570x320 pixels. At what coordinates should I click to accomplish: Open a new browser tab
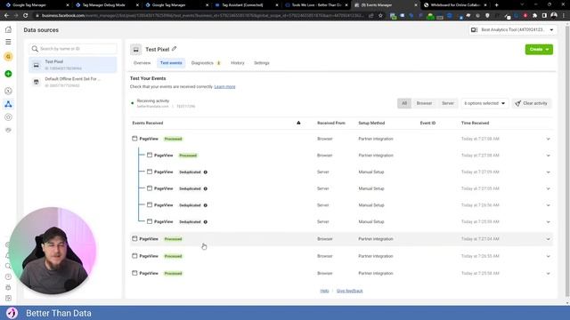click(497, 5)
